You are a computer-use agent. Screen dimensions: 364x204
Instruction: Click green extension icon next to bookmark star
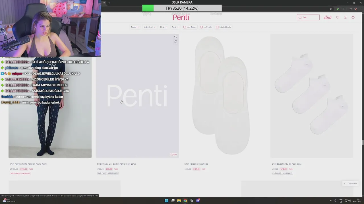[338, 9]
